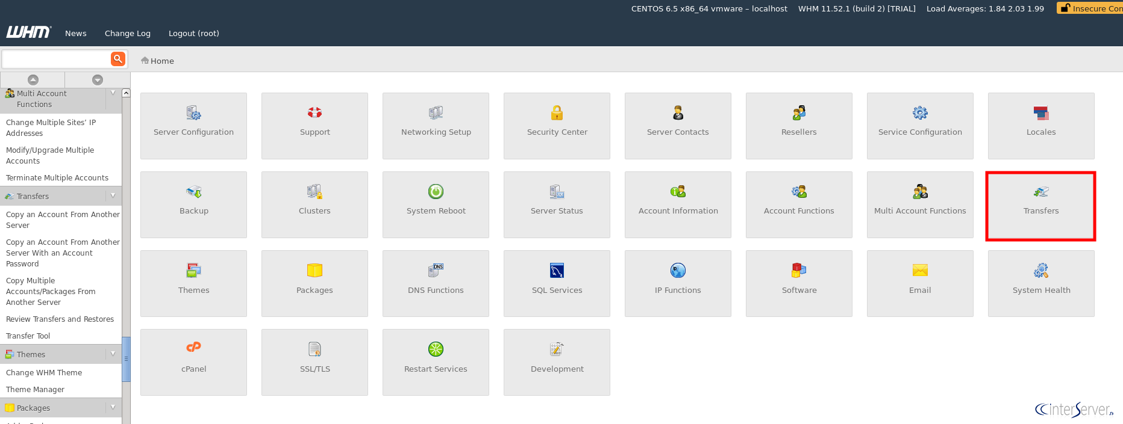Open the Resellers tile
Screen dimensions: 1123x424
coord(799,126)
